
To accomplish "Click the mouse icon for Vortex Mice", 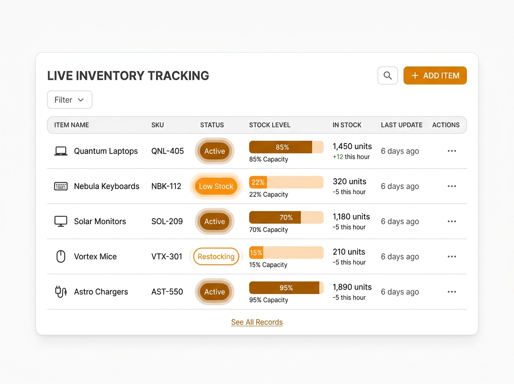I will click(61, 256).
